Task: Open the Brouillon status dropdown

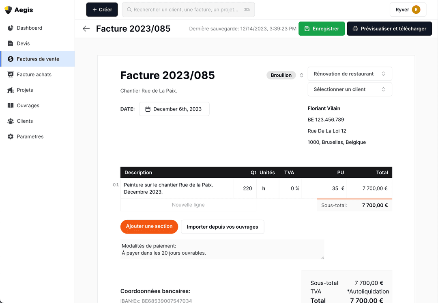Action: (x=281, y=75)
